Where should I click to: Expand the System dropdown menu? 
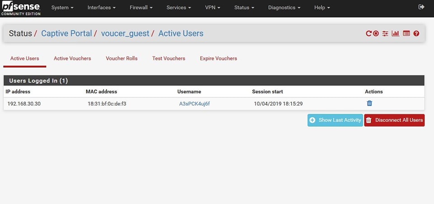pyautogui.click(x=62, y=8)
